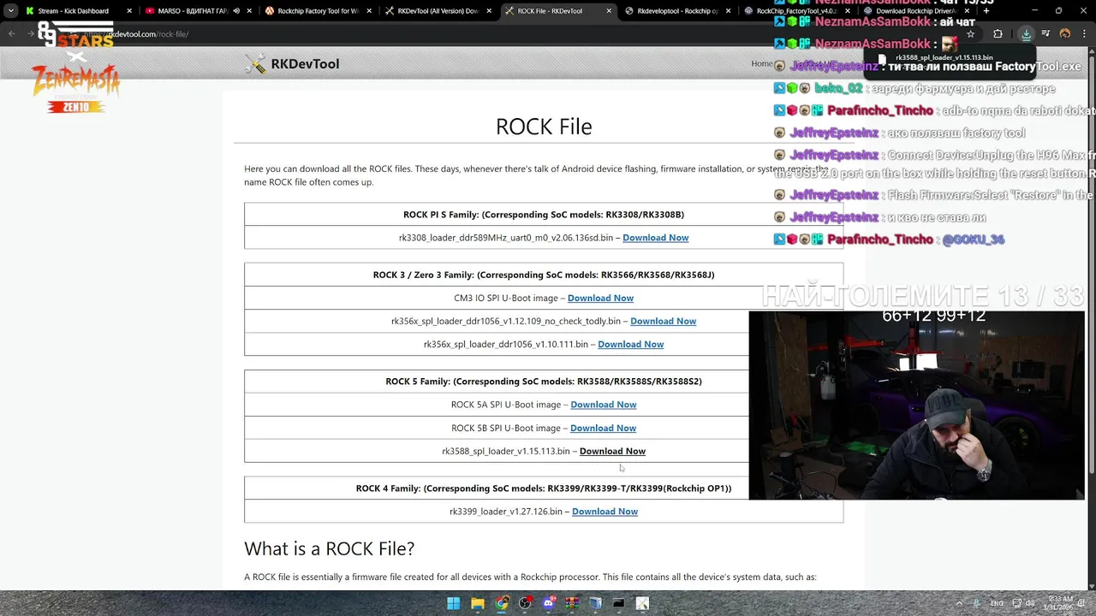Open File Explorer from the taskbar
This screenshot has width=1096, height=616.
[x=478, y=603]
